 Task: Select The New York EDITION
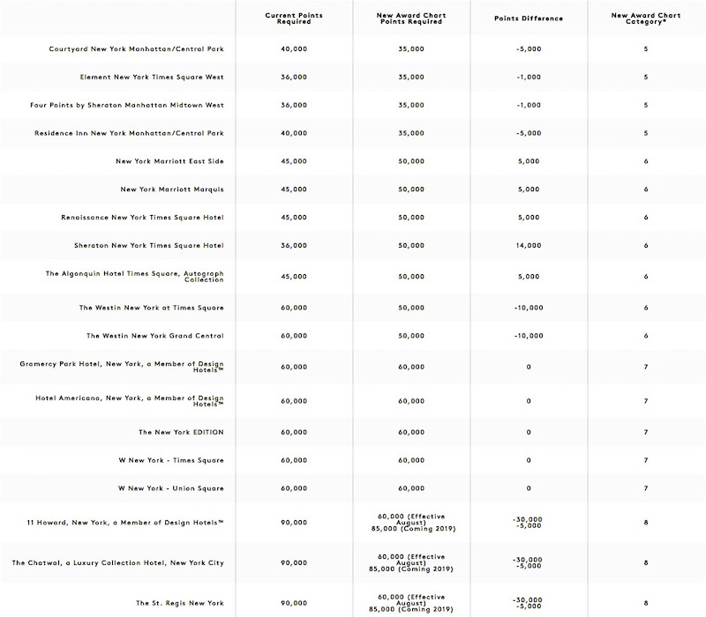[181, 432]
